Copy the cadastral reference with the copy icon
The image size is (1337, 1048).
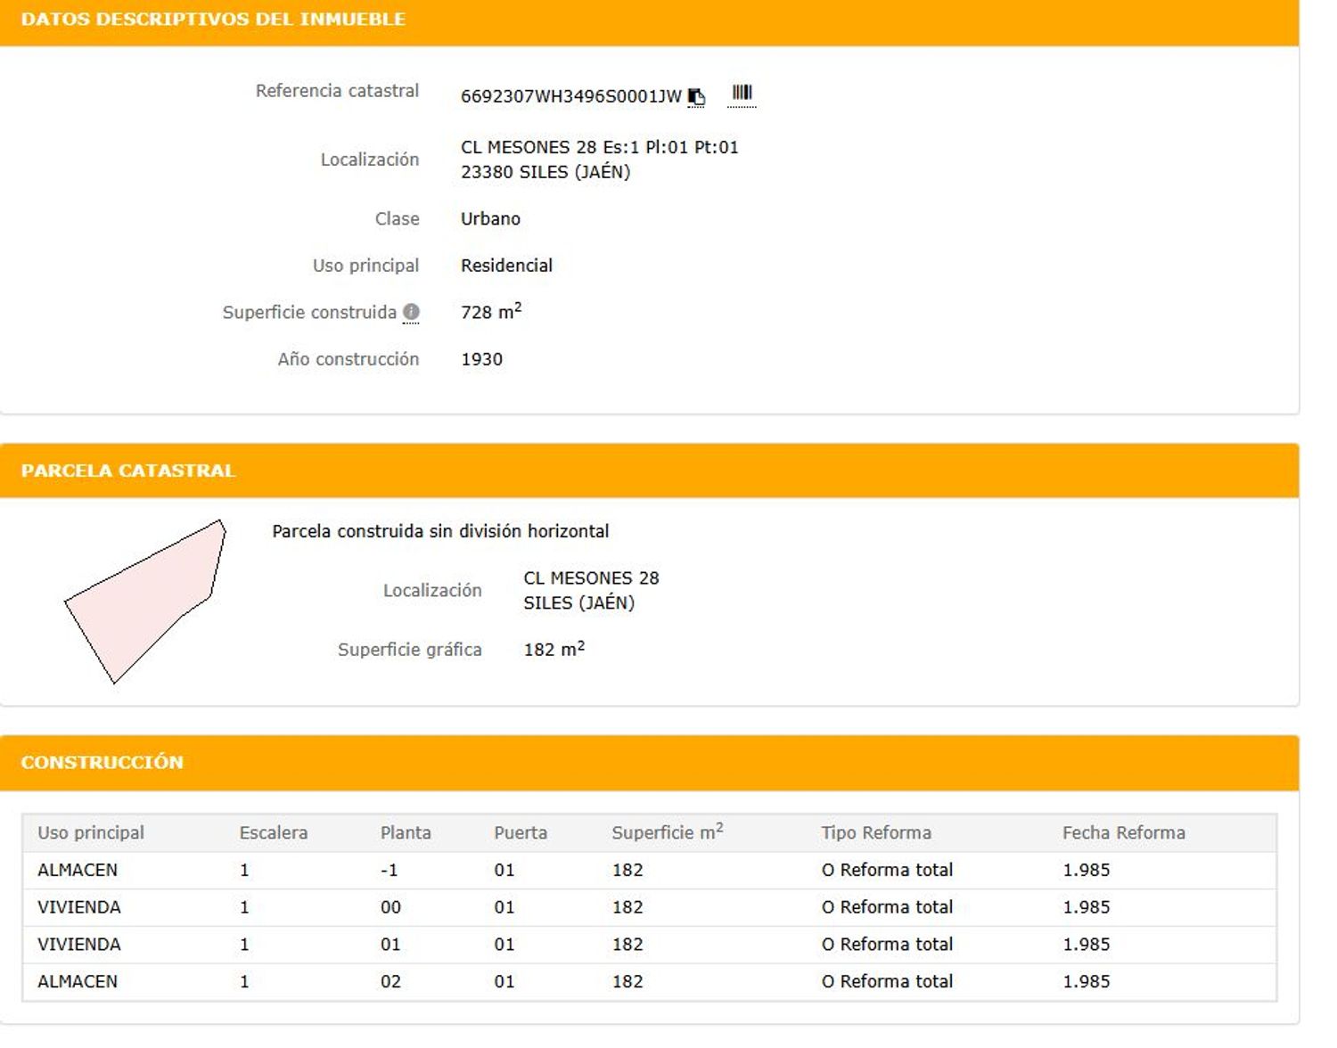[x=696, y=97]
